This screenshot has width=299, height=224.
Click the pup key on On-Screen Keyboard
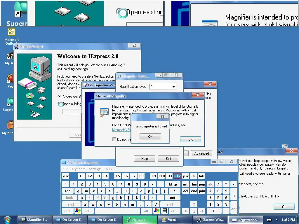tap(201, 184)
